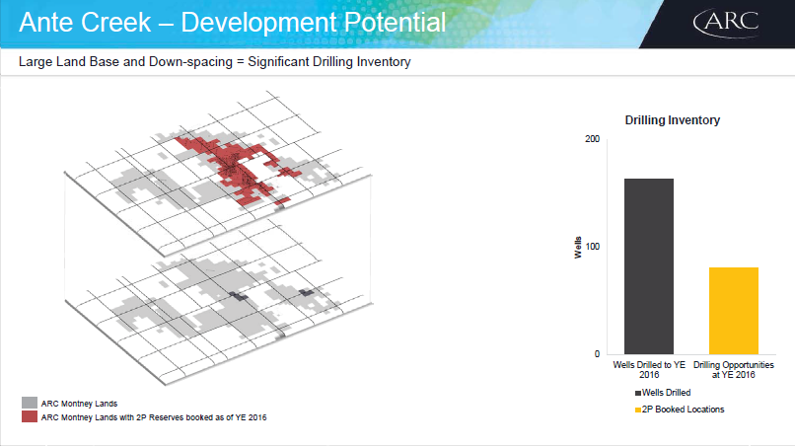Click the 'Wells Drilled' chart legend entry
The height and width of the screenshot is (448, 795).
point(663,393)
